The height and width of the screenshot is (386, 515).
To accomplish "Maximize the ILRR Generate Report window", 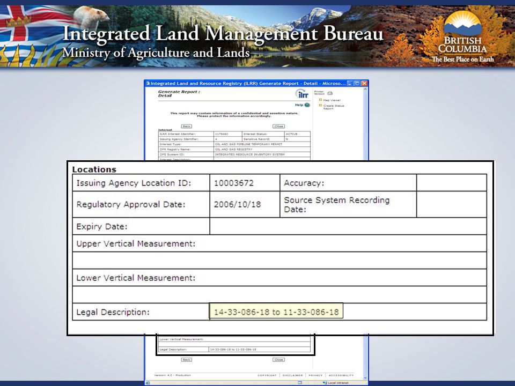I will (x=357, y=84).
